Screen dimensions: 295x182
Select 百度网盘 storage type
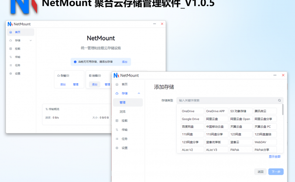click(192, 127)
